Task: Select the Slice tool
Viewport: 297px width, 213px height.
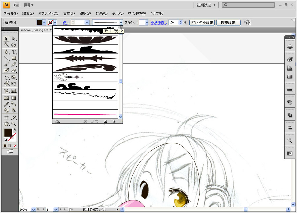Action: [14, 118]
